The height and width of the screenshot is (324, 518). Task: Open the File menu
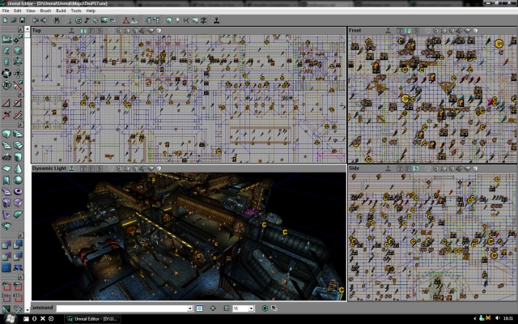coord(6,11)
